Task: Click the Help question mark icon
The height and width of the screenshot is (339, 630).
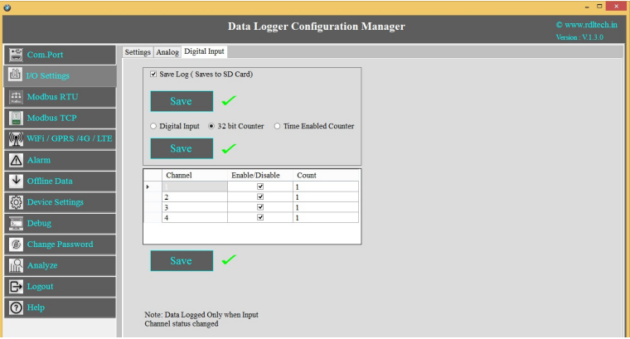Action: [x=16, y=308]
